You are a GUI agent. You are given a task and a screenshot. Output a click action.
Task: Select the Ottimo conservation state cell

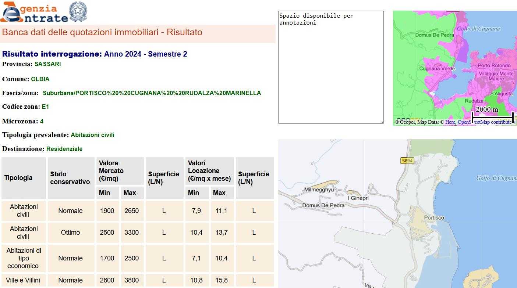coord(70,233)
